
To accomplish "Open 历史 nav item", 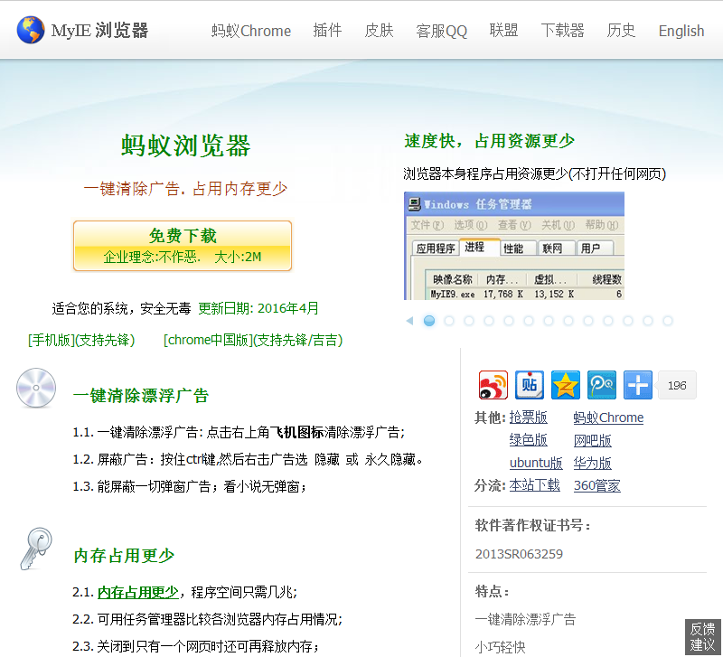I will point(621,31).
